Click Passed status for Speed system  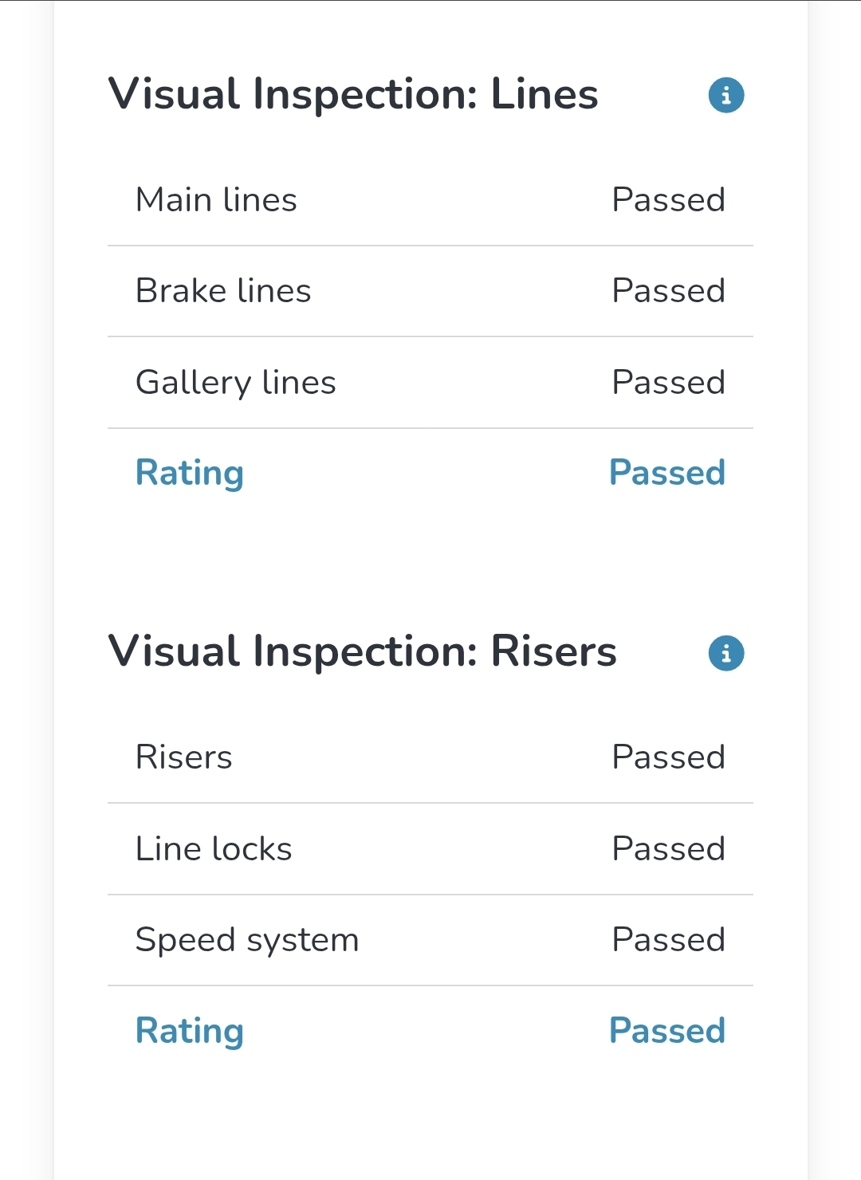[668, 940]
